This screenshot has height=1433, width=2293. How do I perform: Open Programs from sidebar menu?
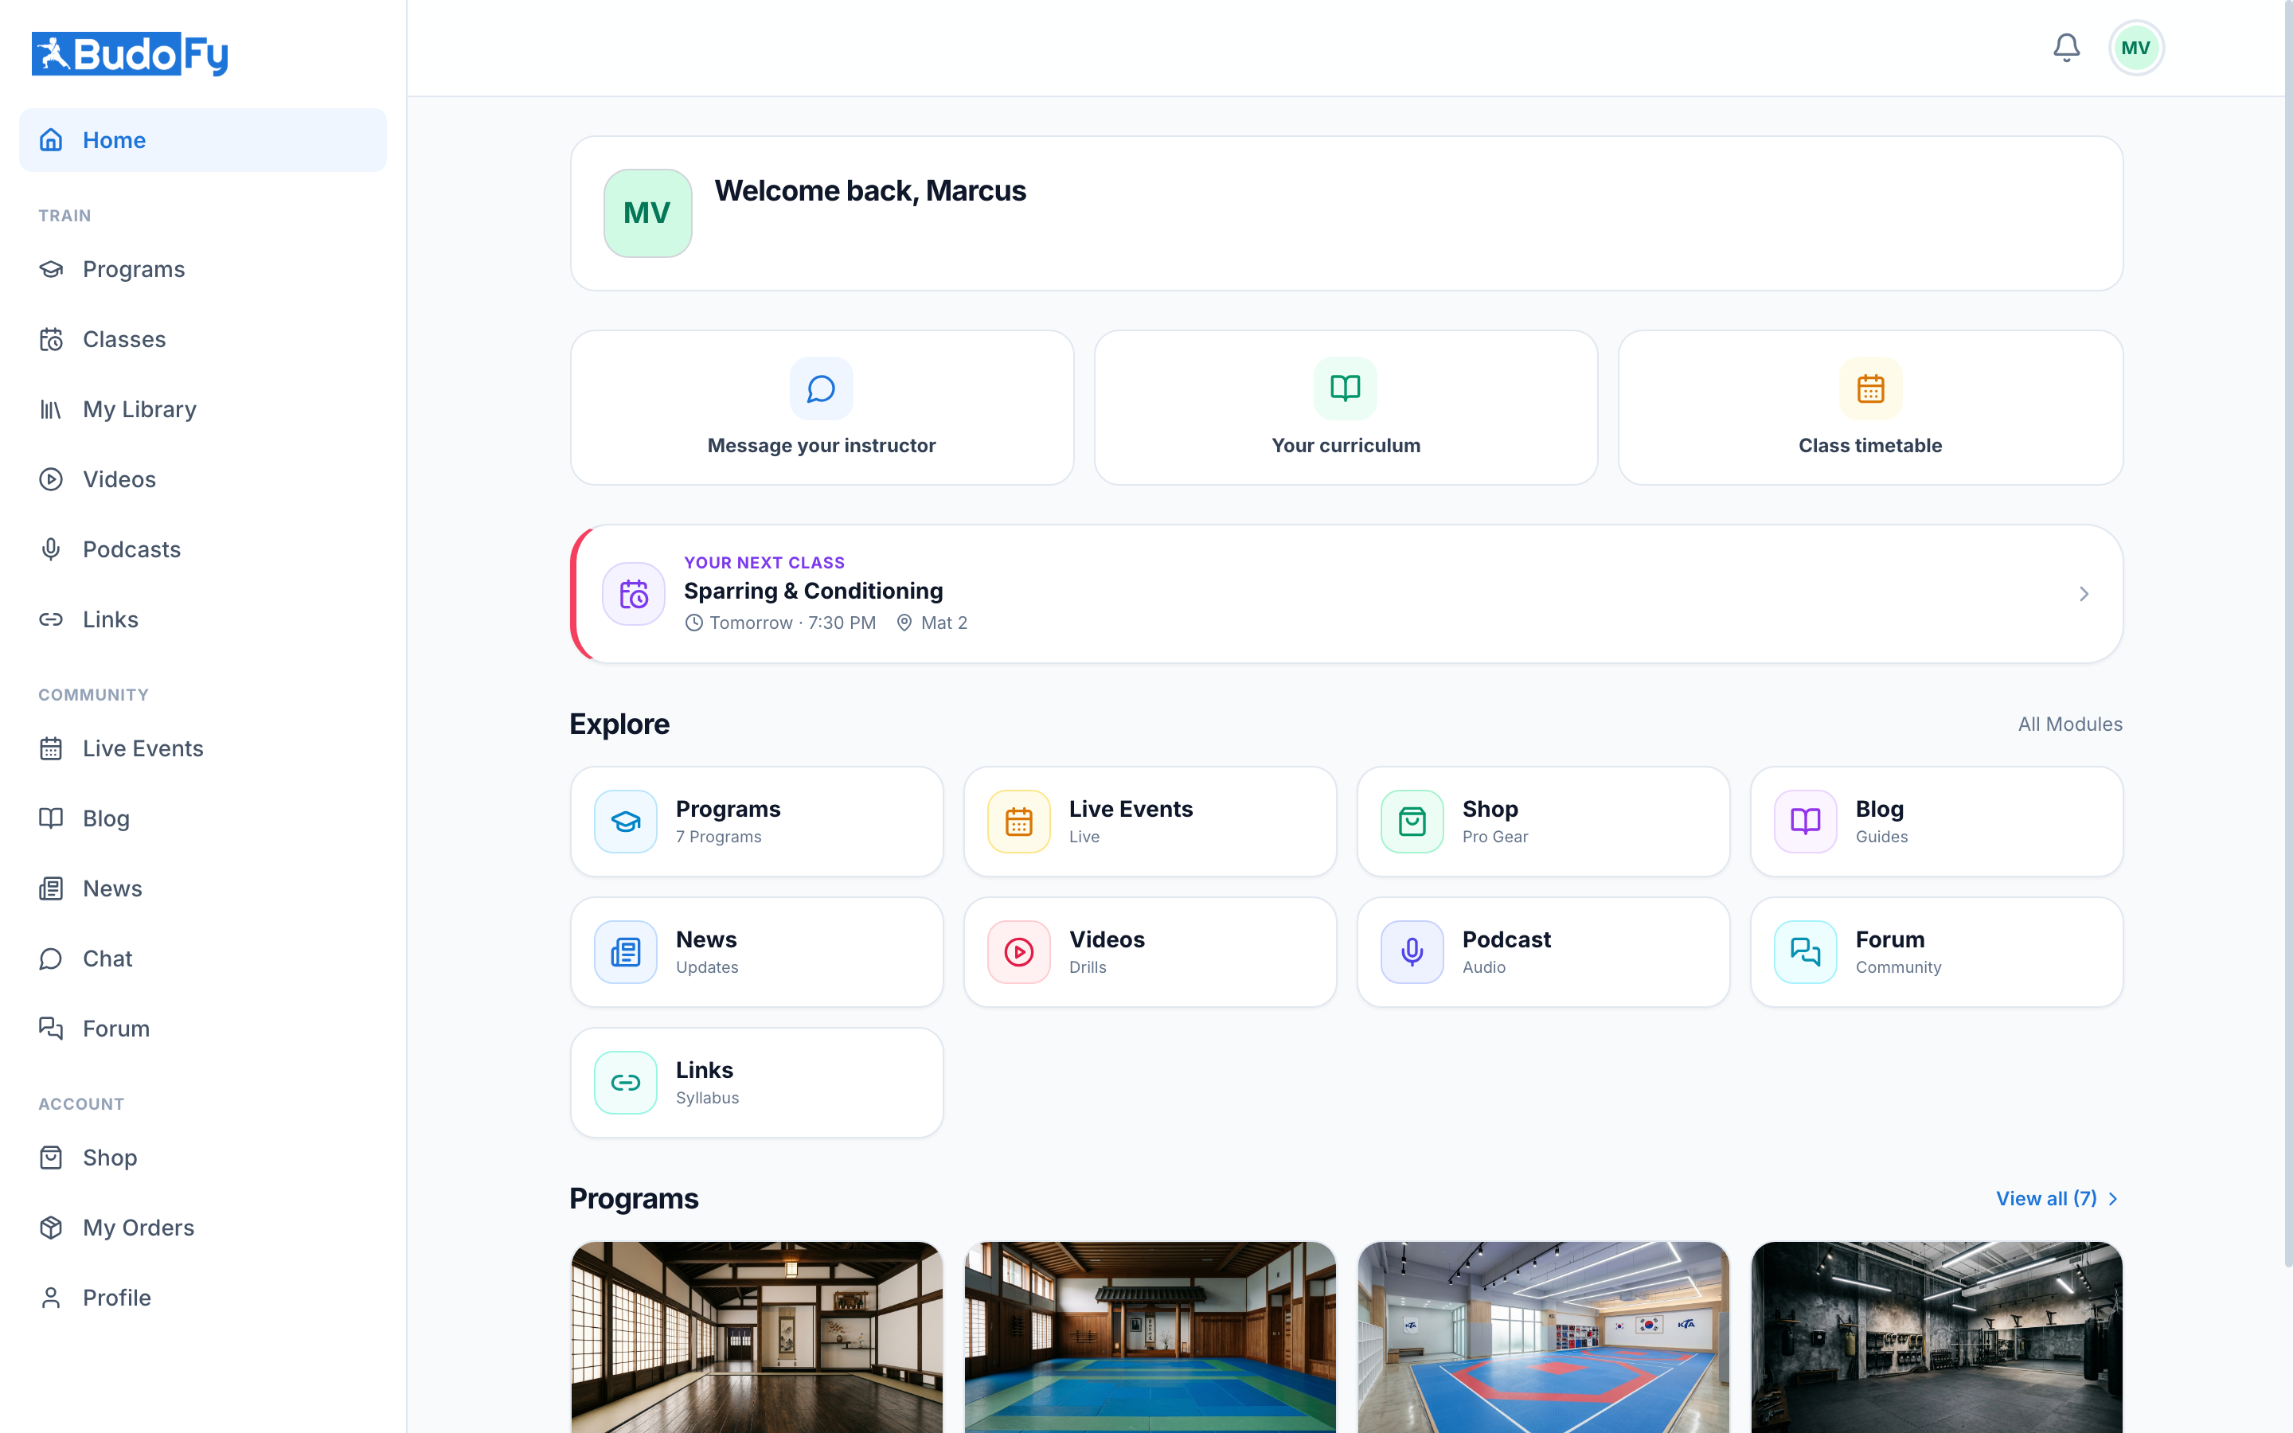[203, 269]
